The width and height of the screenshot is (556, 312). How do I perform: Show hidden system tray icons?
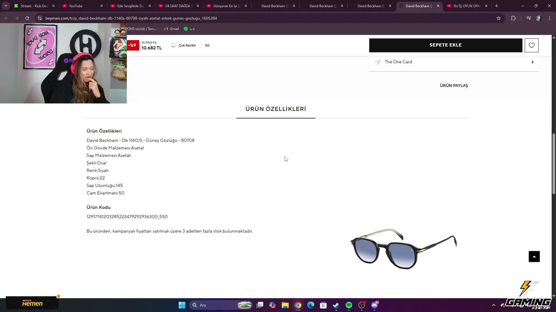(493, 305)
